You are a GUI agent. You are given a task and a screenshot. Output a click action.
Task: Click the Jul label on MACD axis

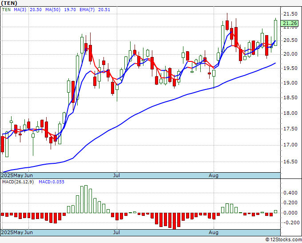(x=116, y=232)
